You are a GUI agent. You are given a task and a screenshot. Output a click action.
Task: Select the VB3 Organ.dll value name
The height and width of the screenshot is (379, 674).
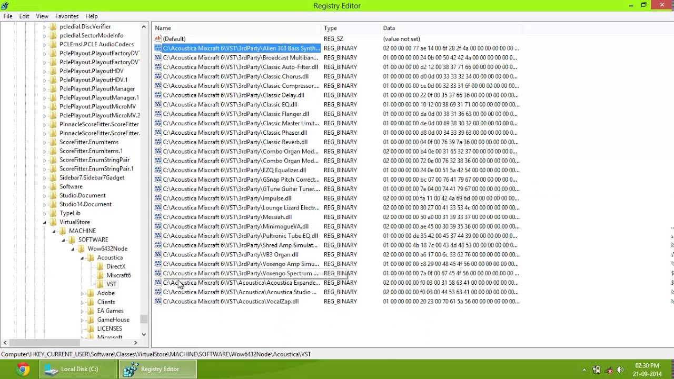(x=231, y=254)
